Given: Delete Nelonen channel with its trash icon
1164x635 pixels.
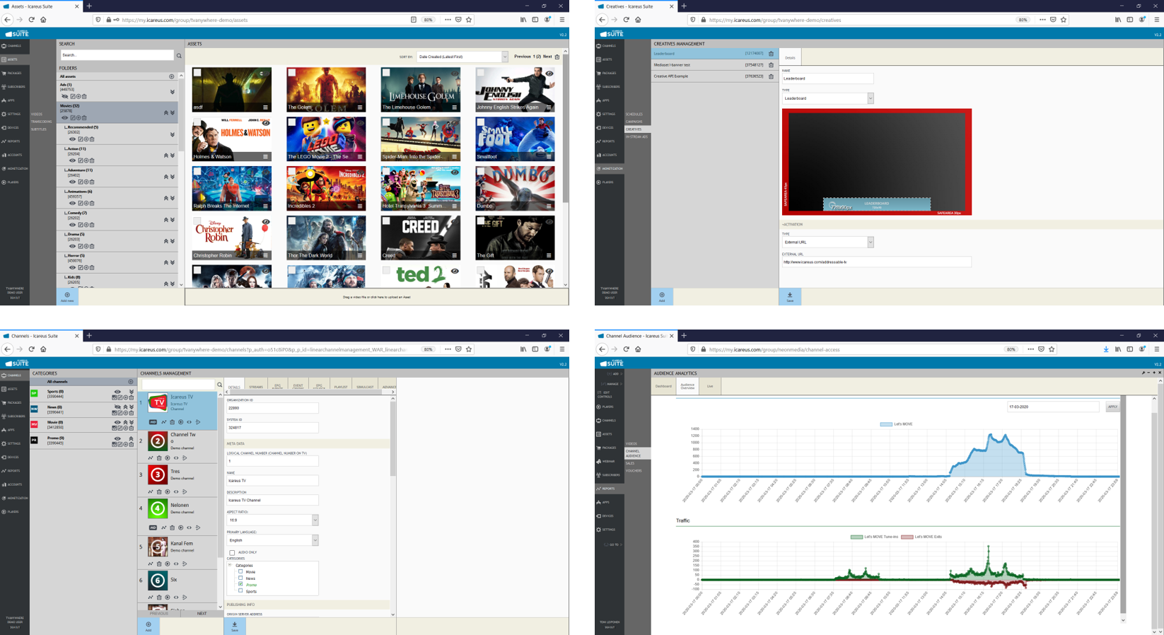Looking at the screenshot, I should click(x=172, y=528).
